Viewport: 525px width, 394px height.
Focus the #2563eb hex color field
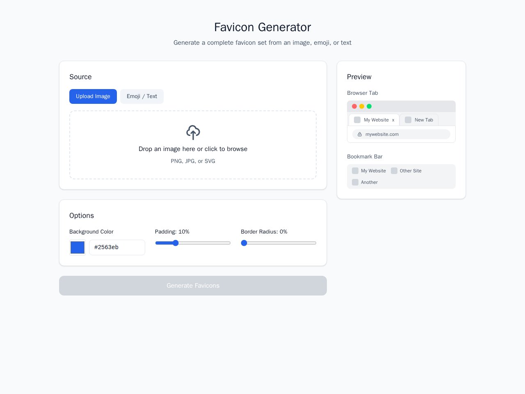(117, 247)
